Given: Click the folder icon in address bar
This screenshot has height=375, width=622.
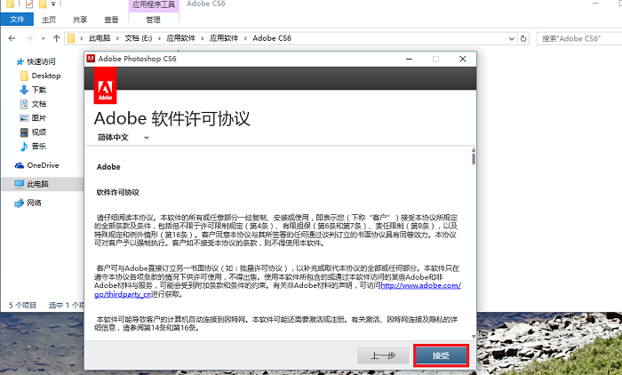Looking at the screenshot, I should (70, 38).
